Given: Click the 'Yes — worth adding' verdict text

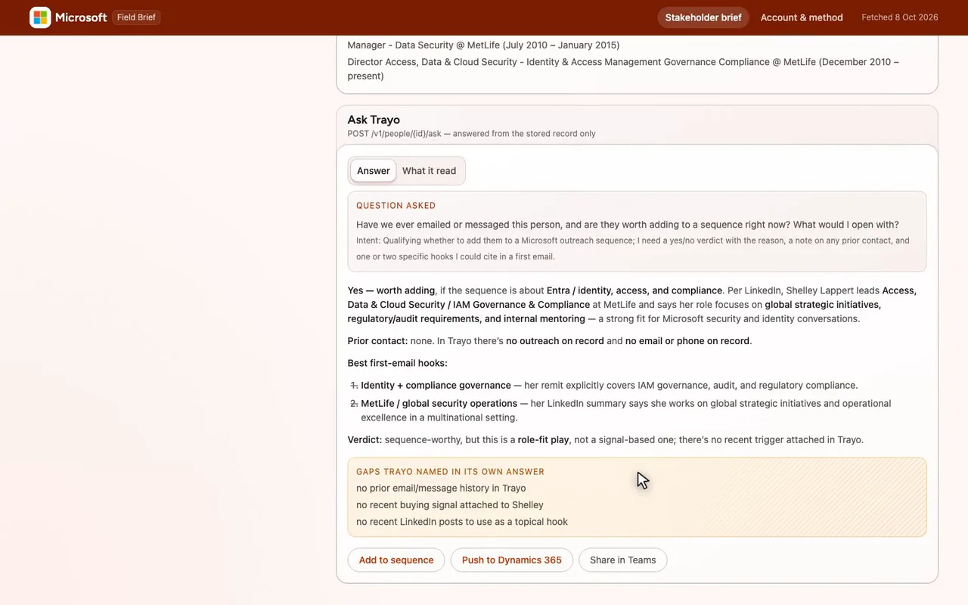Looking at the screenshot, I should [x=391, y=290].
